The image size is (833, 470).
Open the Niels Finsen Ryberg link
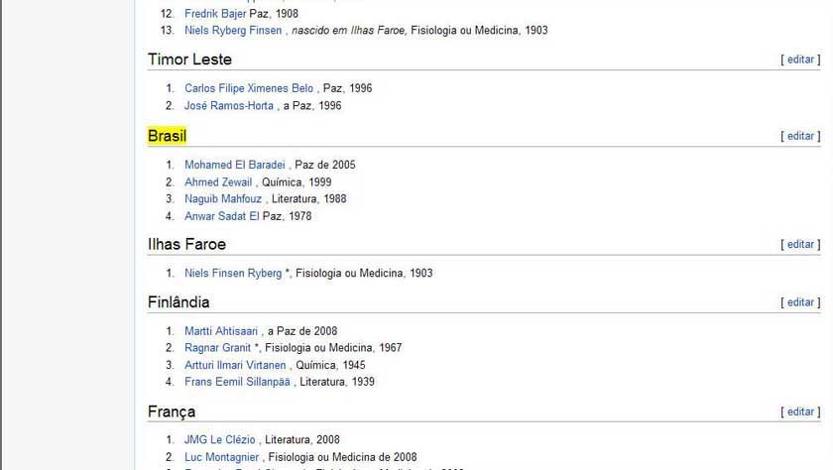[233, 273]
